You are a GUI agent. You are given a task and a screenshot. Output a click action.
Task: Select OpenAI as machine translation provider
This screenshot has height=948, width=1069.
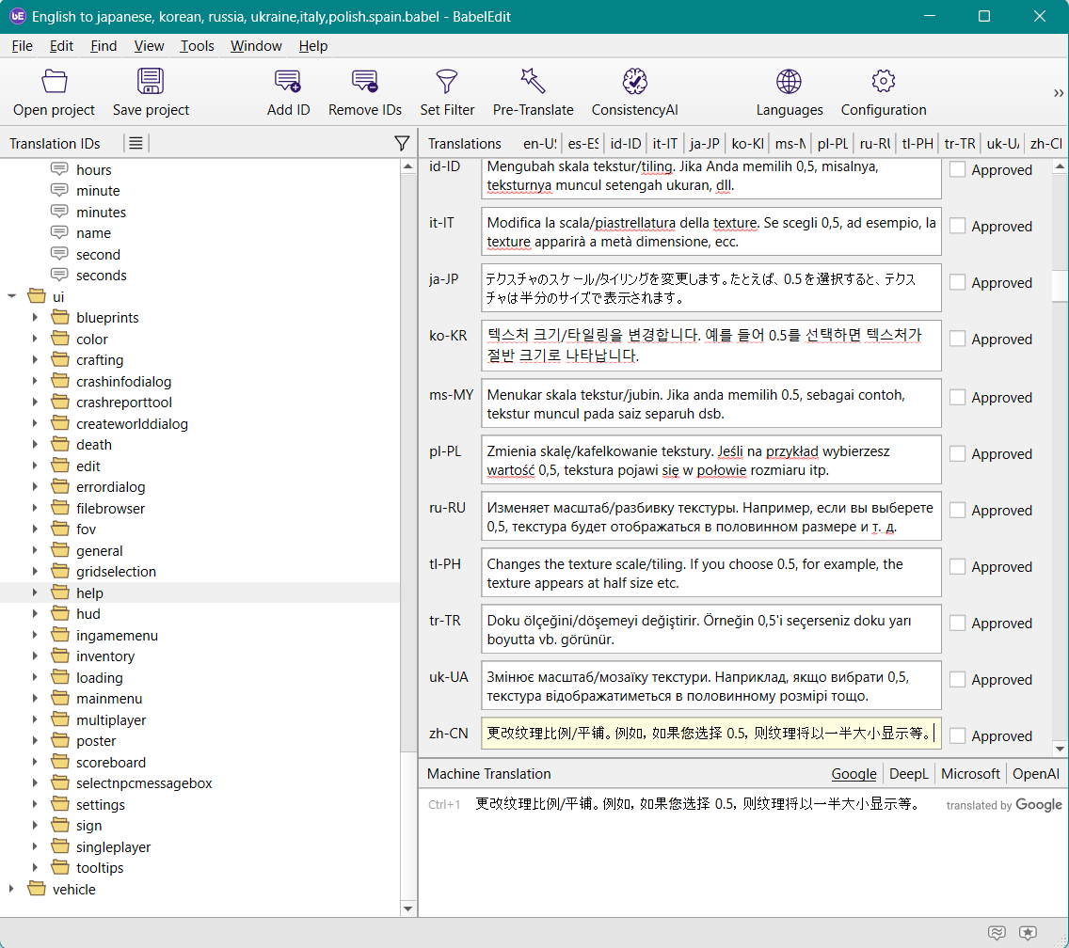(1035, 774)
